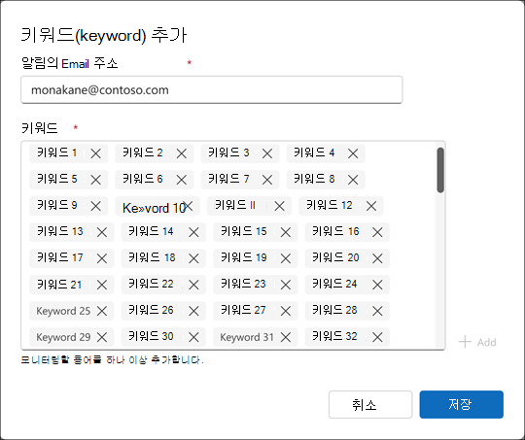Remove the 키워드 2 tag
Screen dimensions: 525x440
tap(182, 153)
